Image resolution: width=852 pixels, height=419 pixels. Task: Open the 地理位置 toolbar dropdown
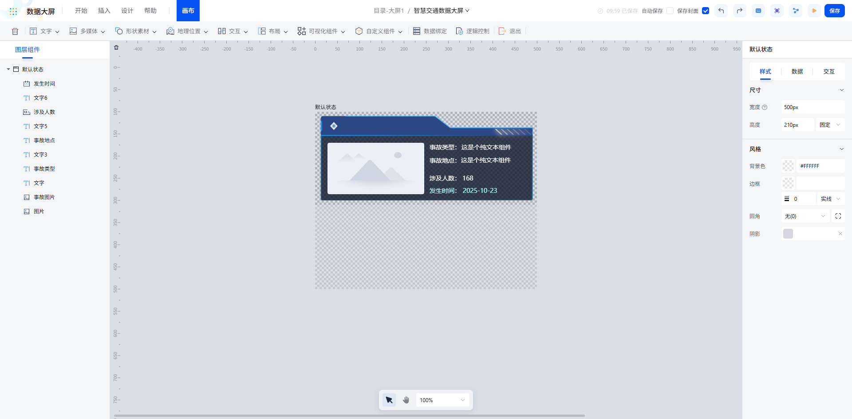tap(187, 31)
